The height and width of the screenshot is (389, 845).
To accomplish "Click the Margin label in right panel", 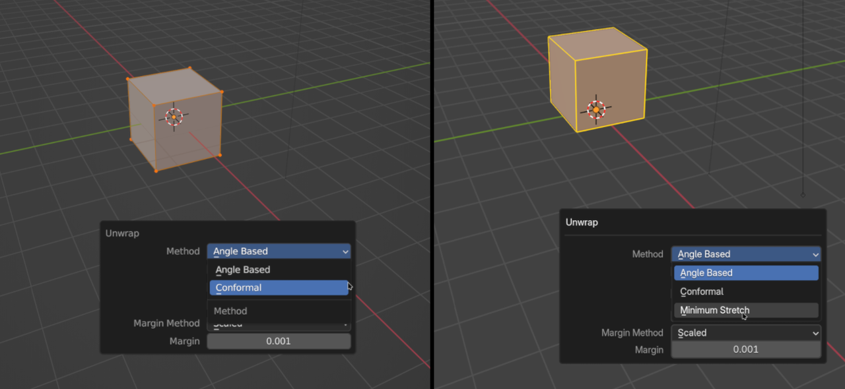I will coord(649,349).
